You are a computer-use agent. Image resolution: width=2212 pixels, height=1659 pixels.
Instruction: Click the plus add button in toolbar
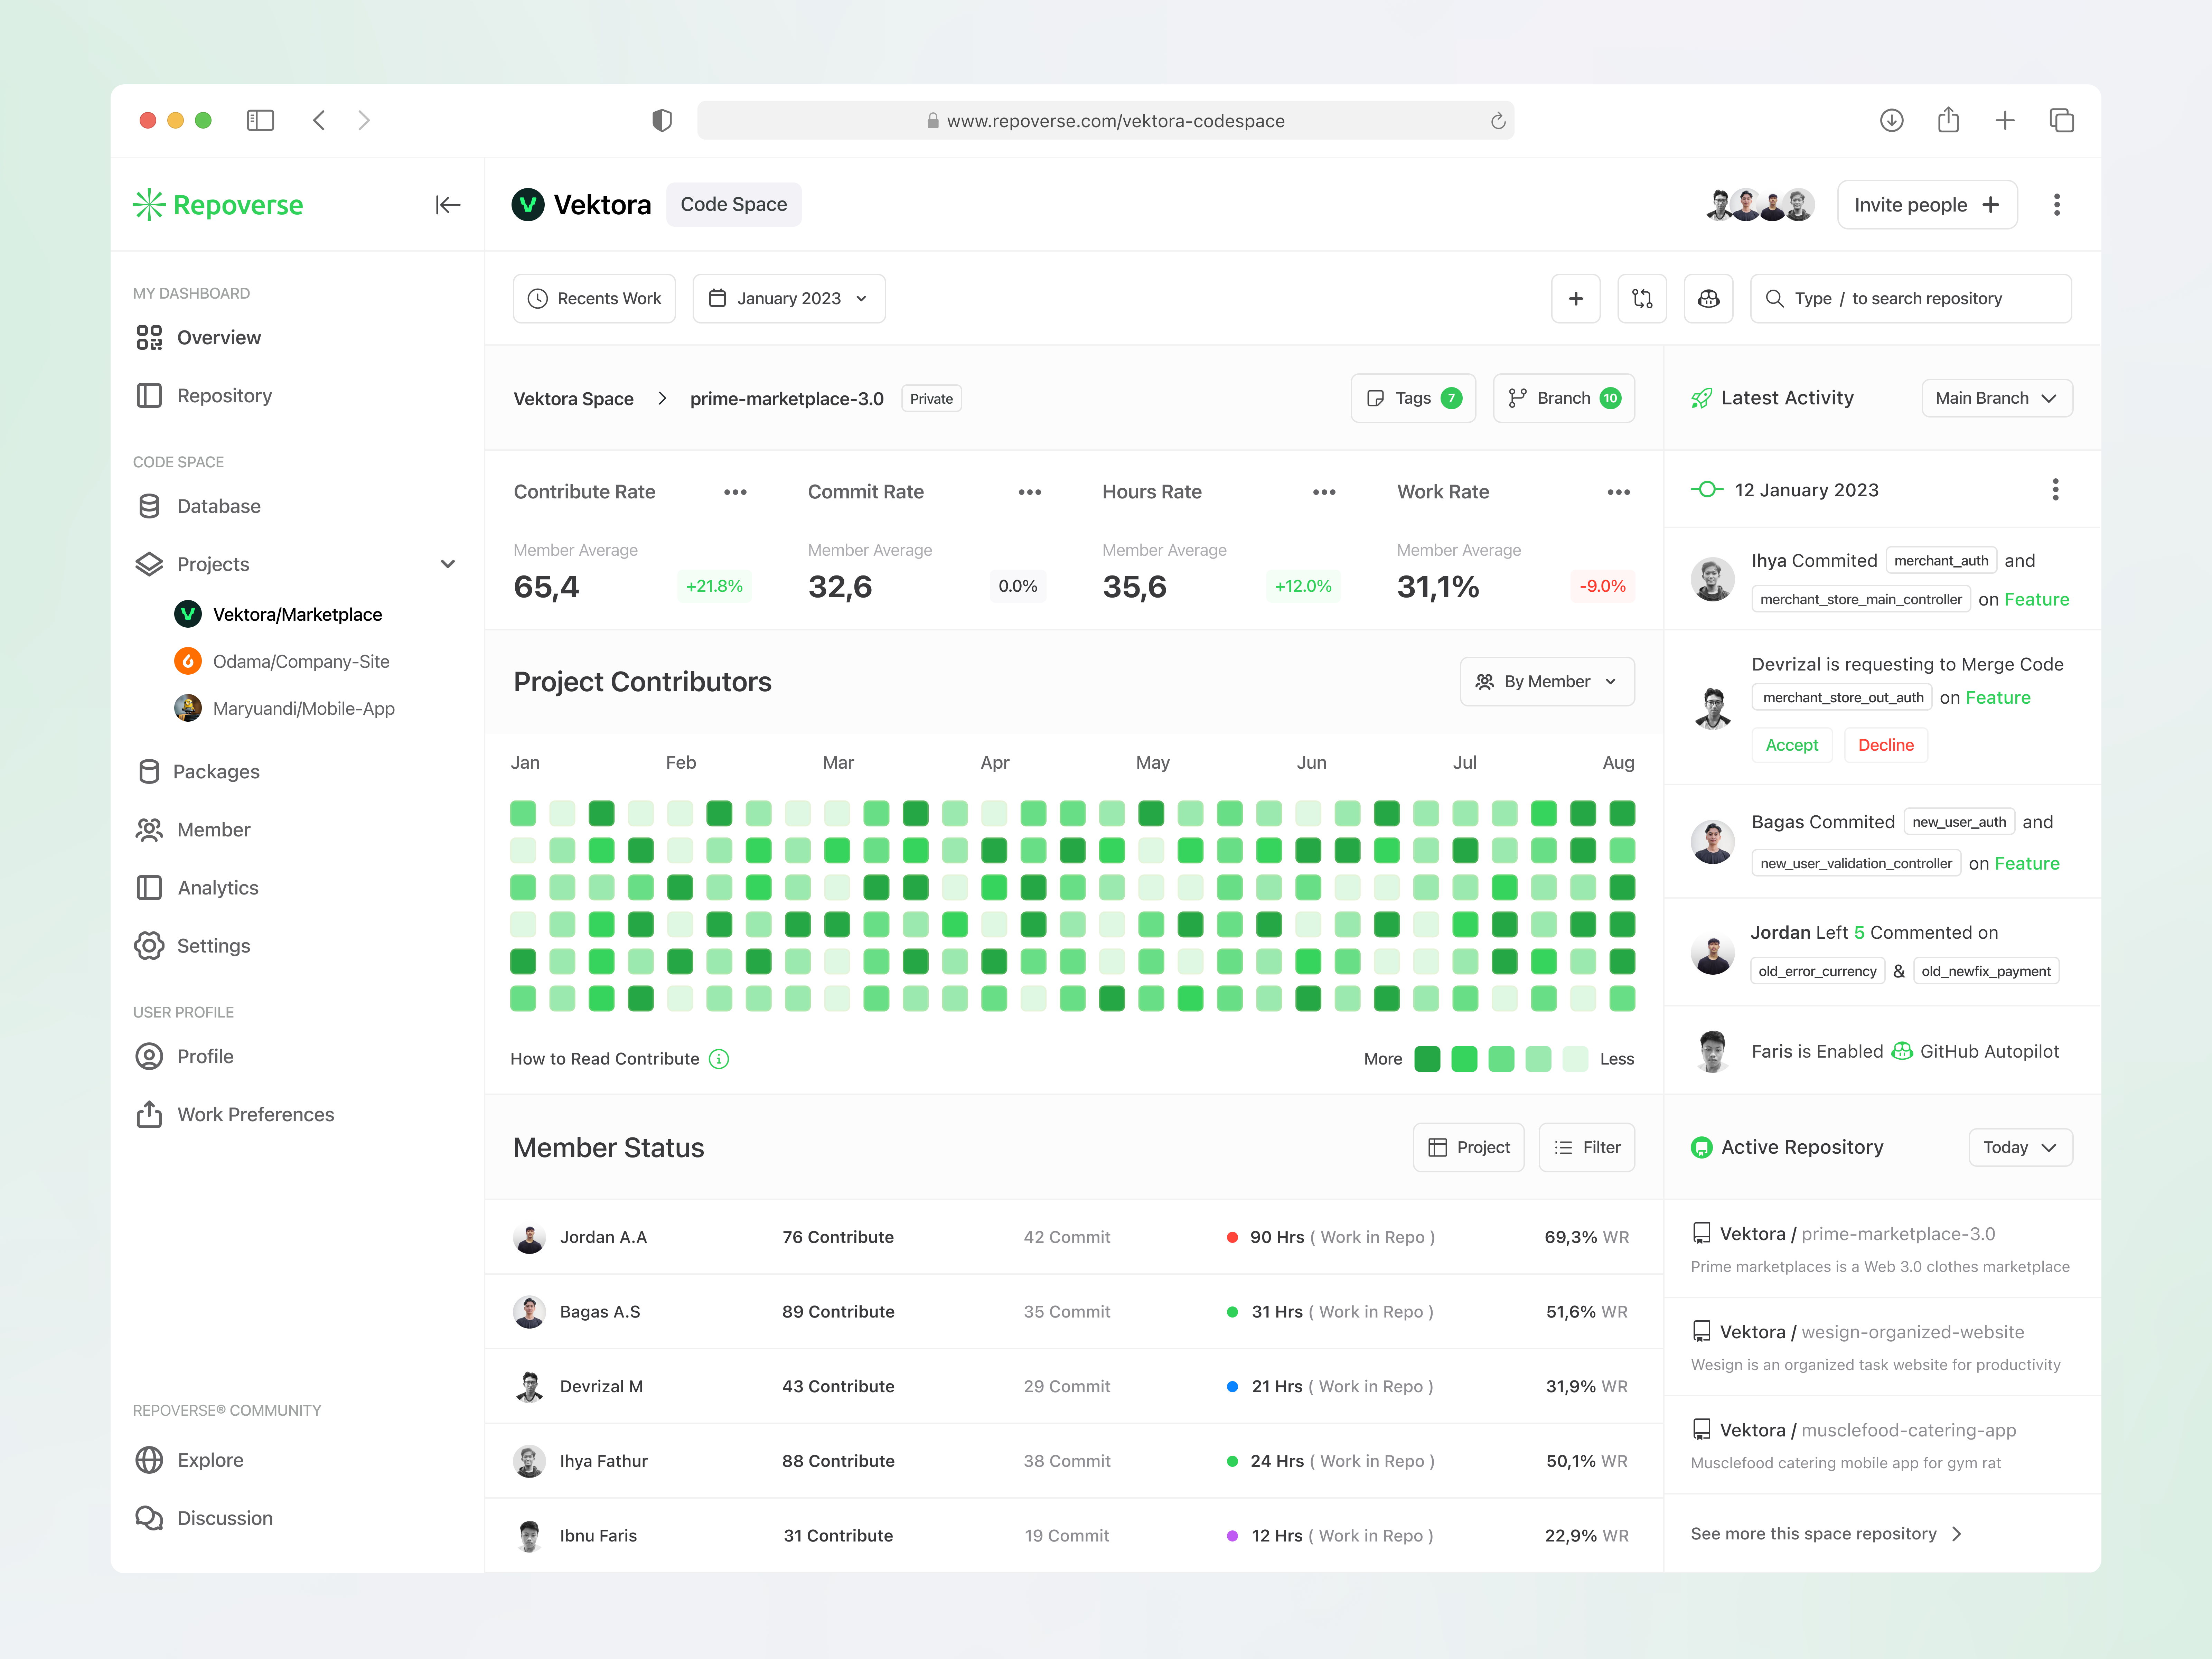1576,299
